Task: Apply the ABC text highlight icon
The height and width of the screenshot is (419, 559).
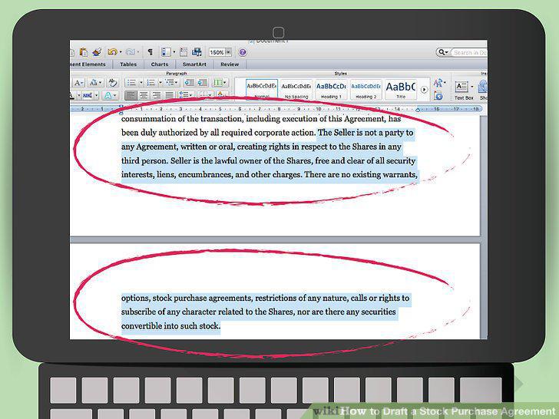Action: [88, 95]
